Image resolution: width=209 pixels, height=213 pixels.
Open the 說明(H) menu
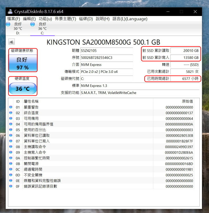coord(102,19)
